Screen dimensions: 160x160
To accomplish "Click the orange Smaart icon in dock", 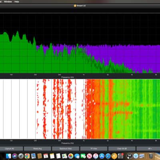I will click(114, 156).
